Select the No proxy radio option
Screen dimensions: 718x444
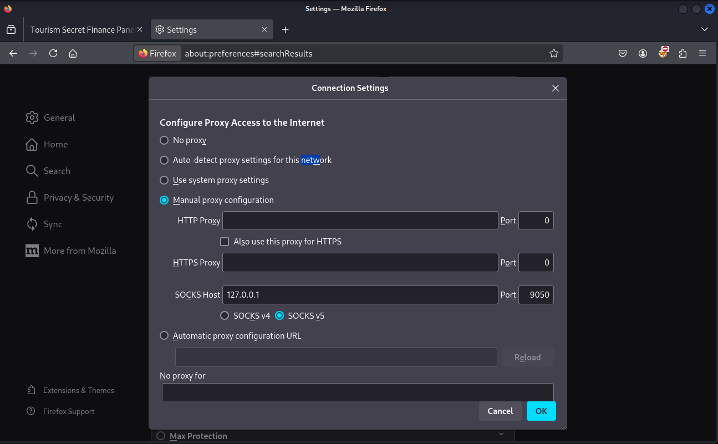point(164,140)
